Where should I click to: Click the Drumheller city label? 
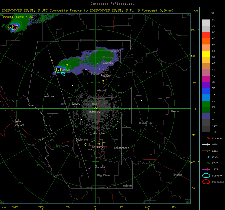tap(146, 123)
